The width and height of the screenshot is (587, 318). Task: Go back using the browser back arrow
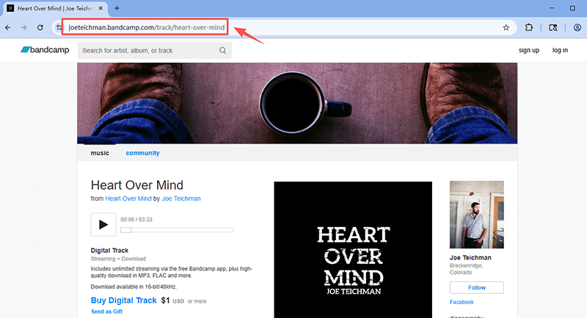coord(8,27)
